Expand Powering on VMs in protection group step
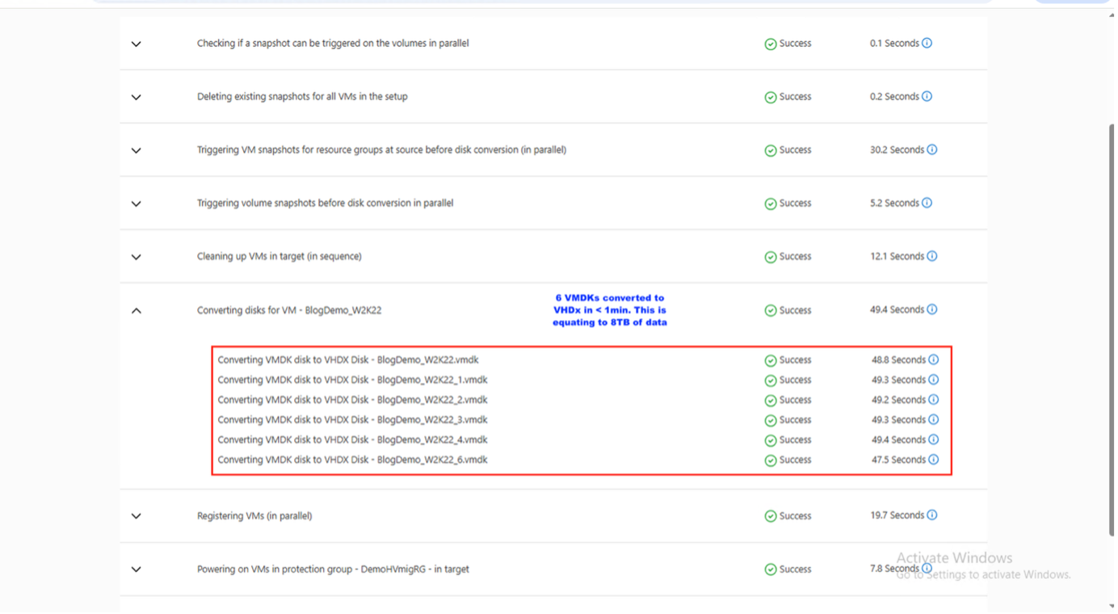Screen dimensions: 1118x614 coord(137,570)
